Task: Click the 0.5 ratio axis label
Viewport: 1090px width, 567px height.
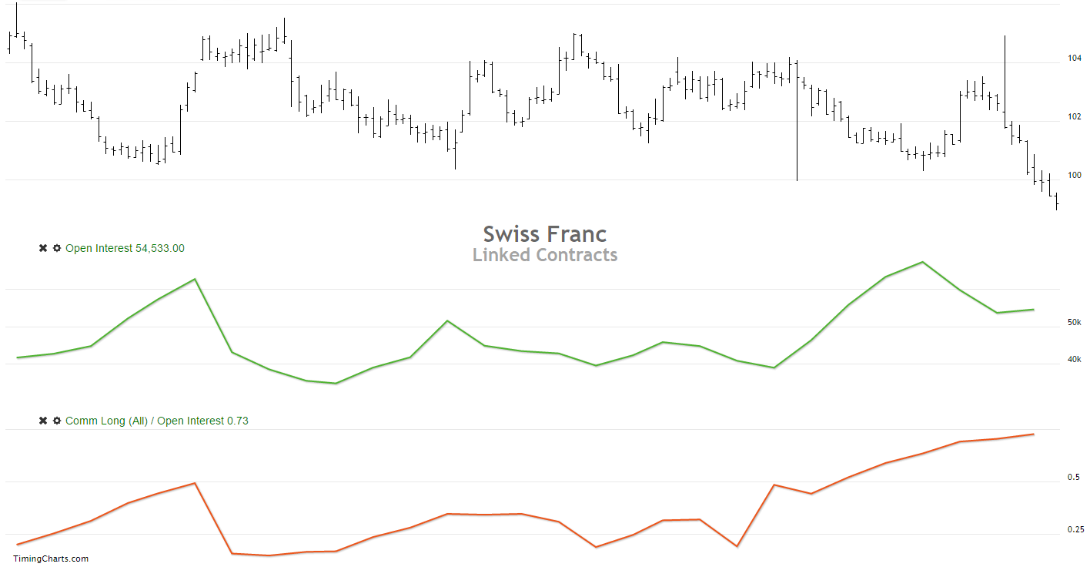Action: [1074, 478]
